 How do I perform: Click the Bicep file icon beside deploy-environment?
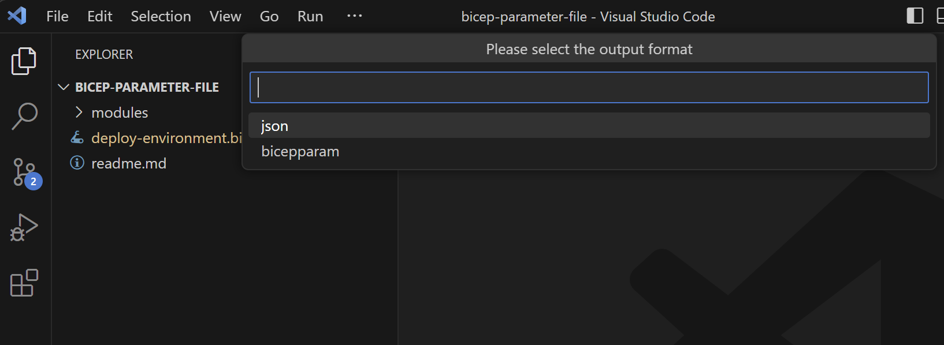tap(77, 137)
